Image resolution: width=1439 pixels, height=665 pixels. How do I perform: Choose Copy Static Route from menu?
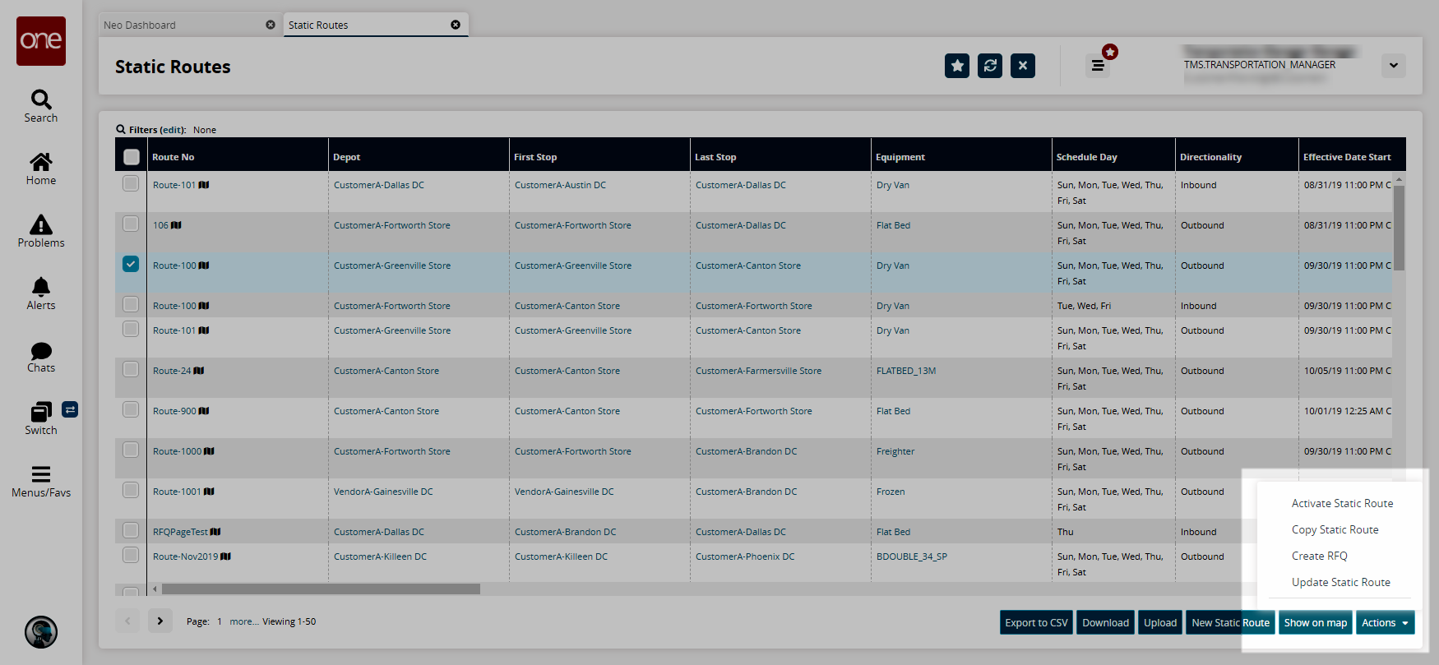pyautogui.click(x=1335, y=529)
